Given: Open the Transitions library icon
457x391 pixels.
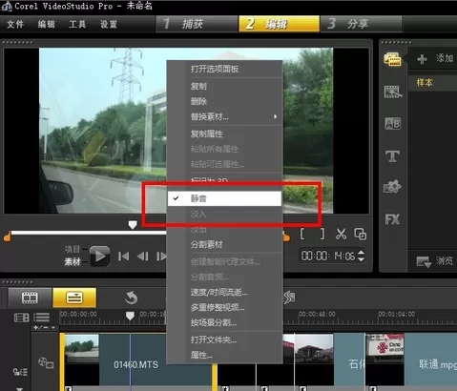Looking at the screenshot, I should 393,92.
